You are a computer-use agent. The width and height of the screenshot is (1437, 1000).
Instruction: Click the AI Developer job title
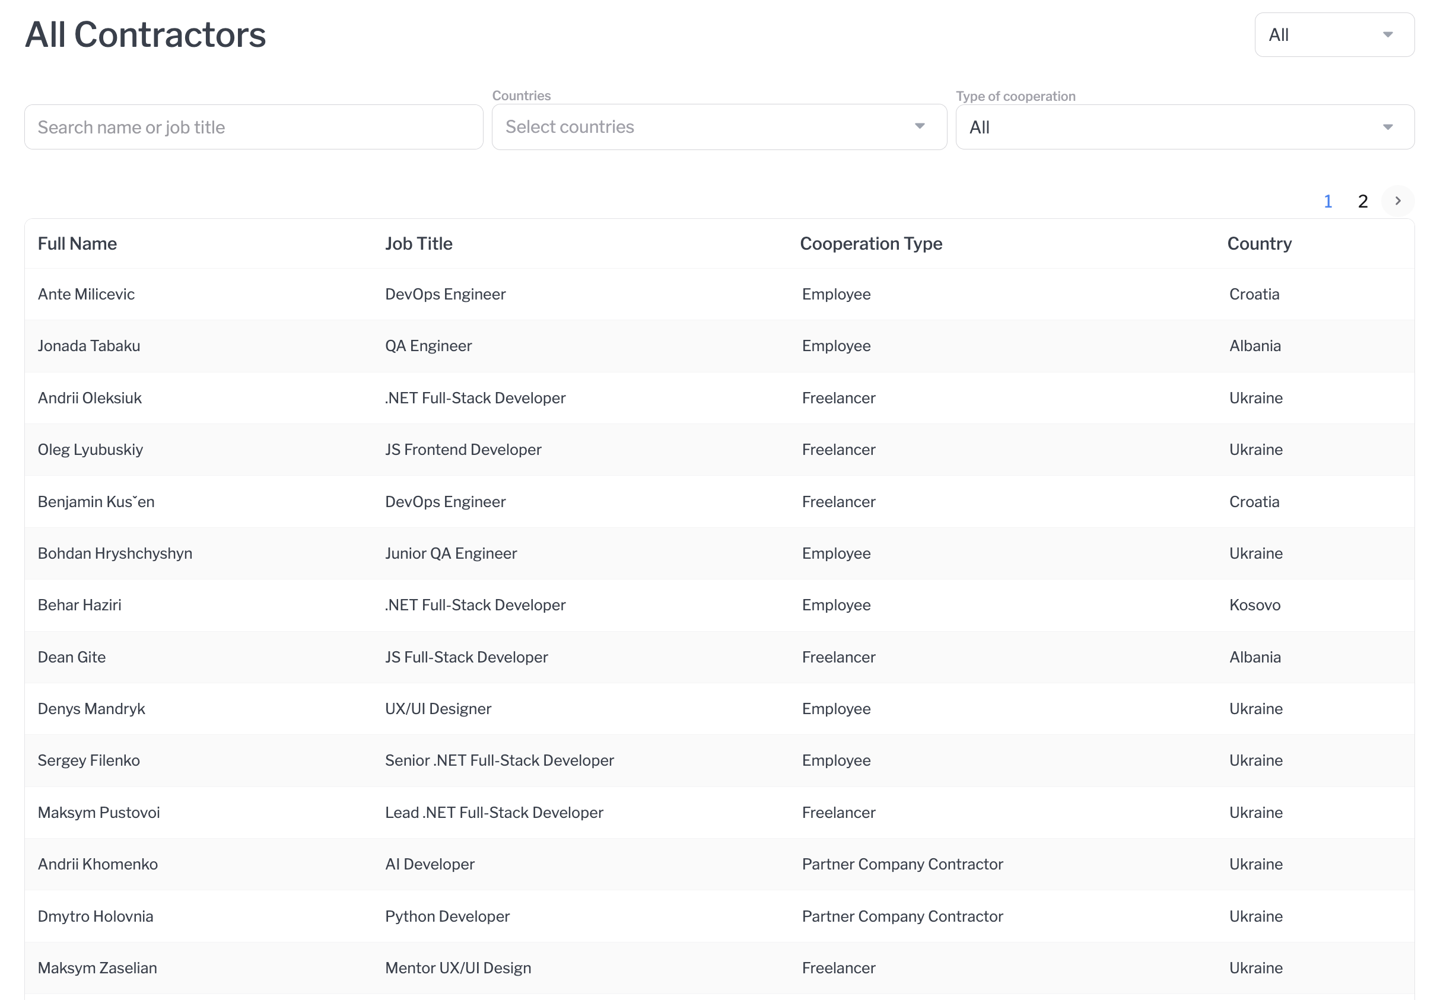430,864
